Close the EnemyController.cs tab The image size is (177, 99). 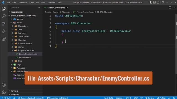tap(67, 7)
